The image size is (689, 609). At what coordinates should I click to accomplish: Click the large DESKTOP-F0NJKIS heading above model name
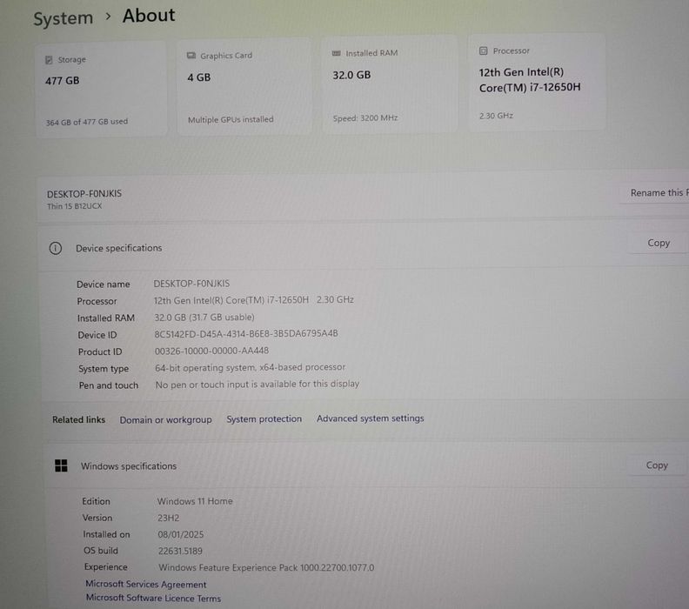(84, 194)
